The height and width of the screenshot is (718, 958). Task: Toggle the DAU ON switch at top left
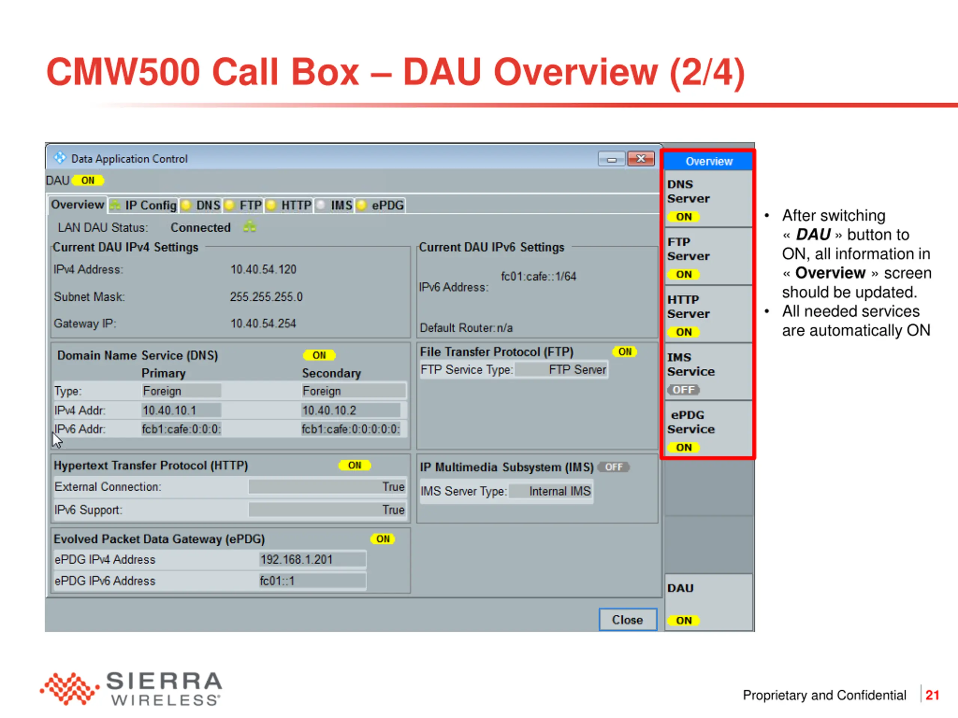[88, 181]
